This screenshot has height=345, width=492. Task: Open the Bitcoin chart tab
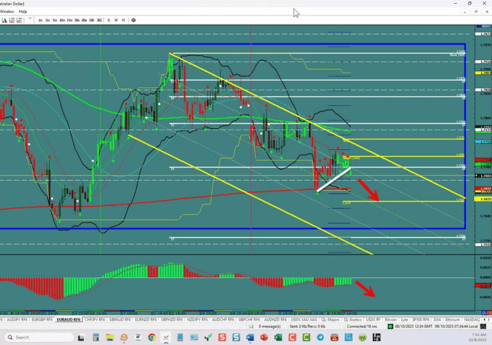[391, 319]
